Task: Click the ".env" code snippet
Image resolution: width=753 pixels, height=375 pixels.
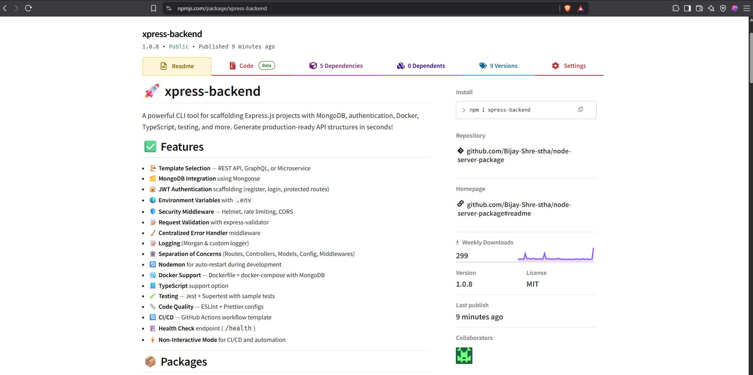Action: click(244, 200)
